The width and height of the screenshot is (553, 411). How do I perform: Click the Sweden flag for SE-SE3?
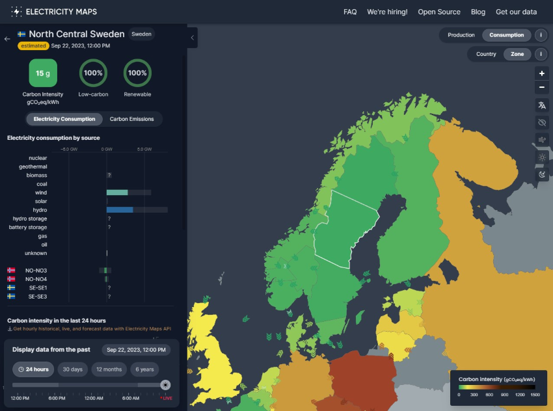point(11,297)
